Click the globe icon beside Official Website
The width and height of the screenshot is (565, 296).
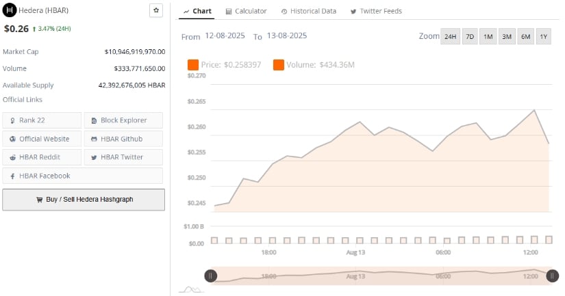click(12, 139)
